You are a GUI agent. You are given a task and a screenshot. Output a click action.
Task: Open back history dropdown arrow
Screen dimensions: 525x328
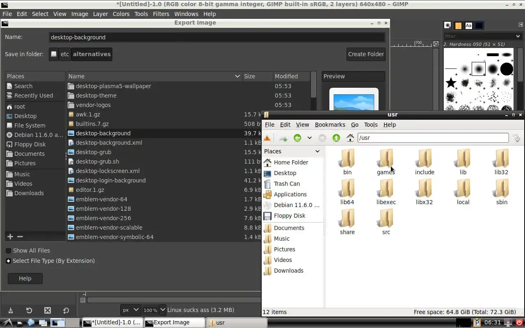(310, 138)
